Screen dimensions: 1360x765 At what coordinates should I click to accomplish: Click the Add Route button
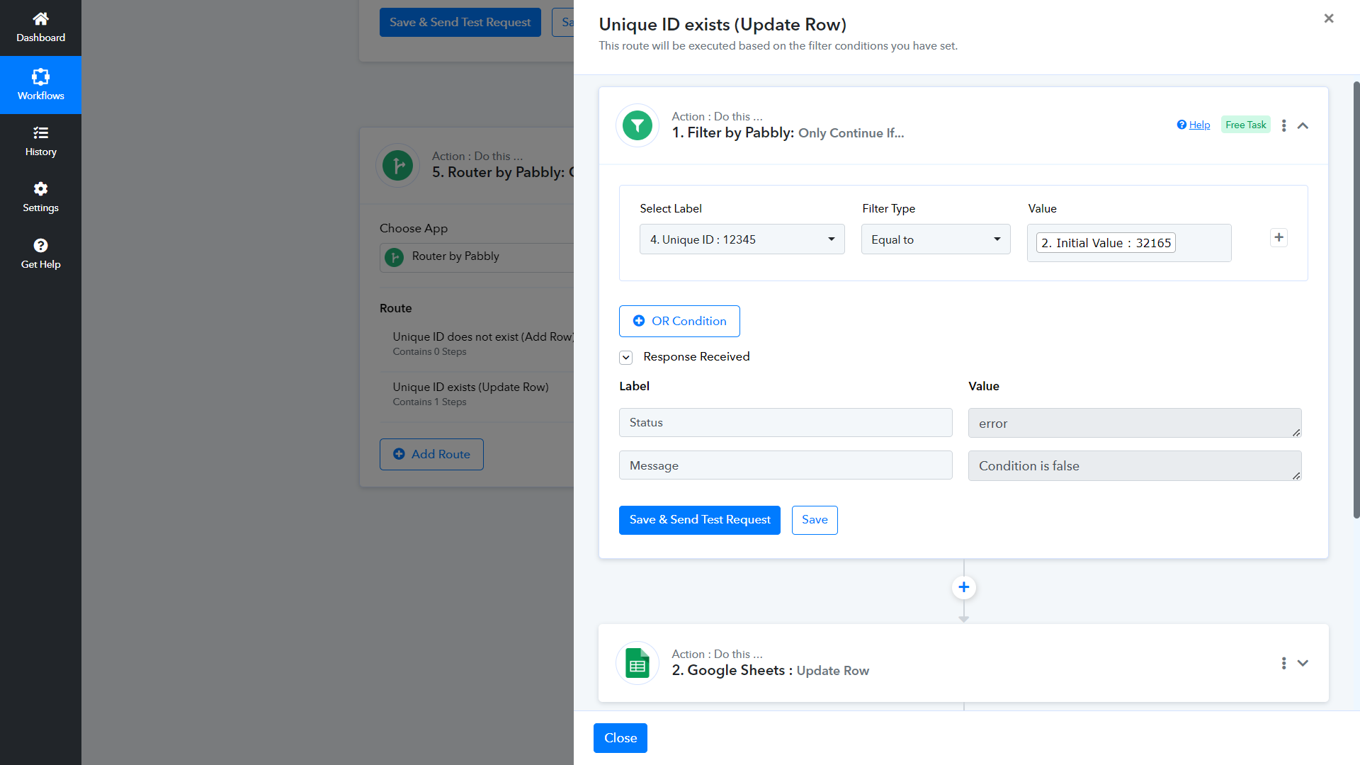pos(431,455)
